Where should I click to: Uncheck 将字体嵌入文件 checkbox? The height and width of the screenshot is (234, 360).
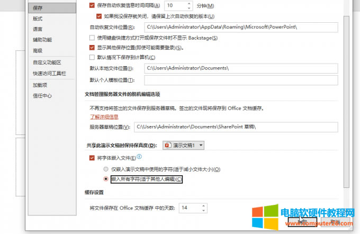click(92, 158)
